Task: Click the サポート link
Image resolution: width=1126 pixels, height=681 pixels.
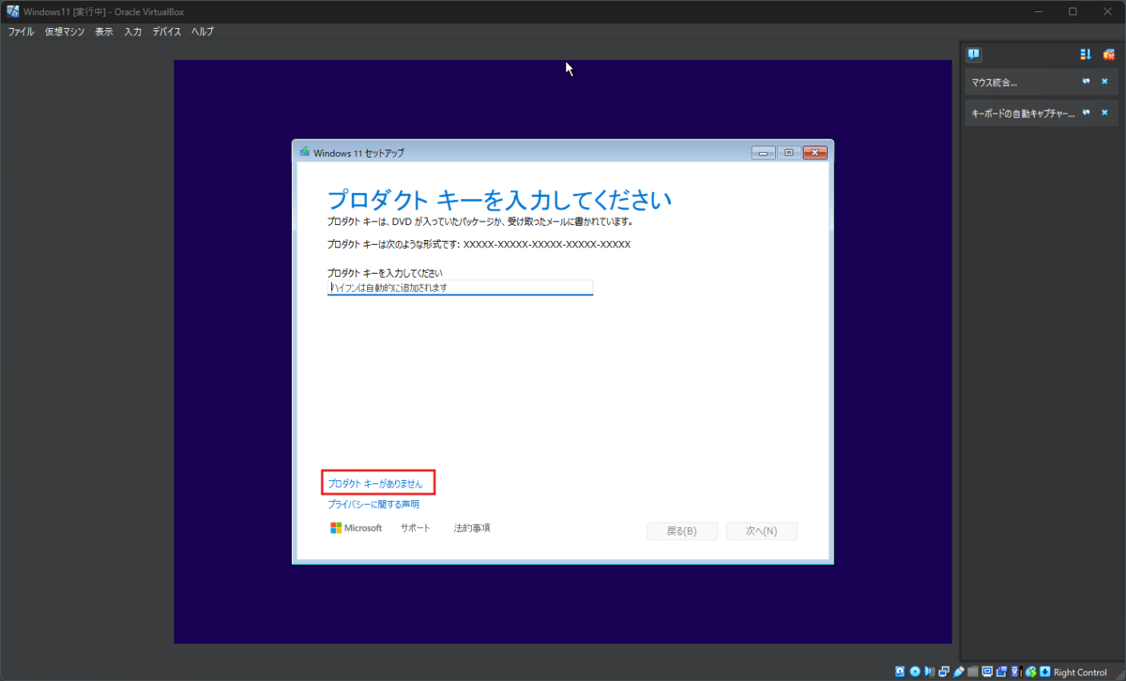Action: pyautogui.click(x=415, y=528)
